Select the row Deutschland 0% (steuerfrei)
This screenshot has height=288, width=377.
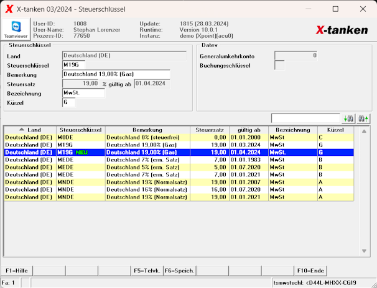click(x=179, y=137)
